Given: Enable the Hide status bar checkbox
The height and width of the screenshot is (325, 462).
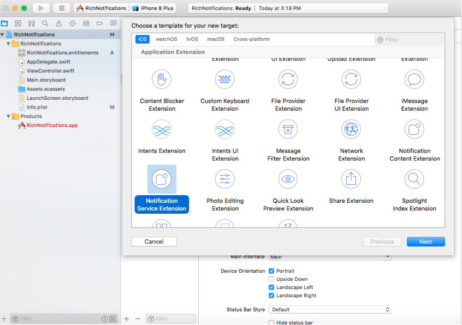Looking at the screenshot, I should [x=271, y=322].
